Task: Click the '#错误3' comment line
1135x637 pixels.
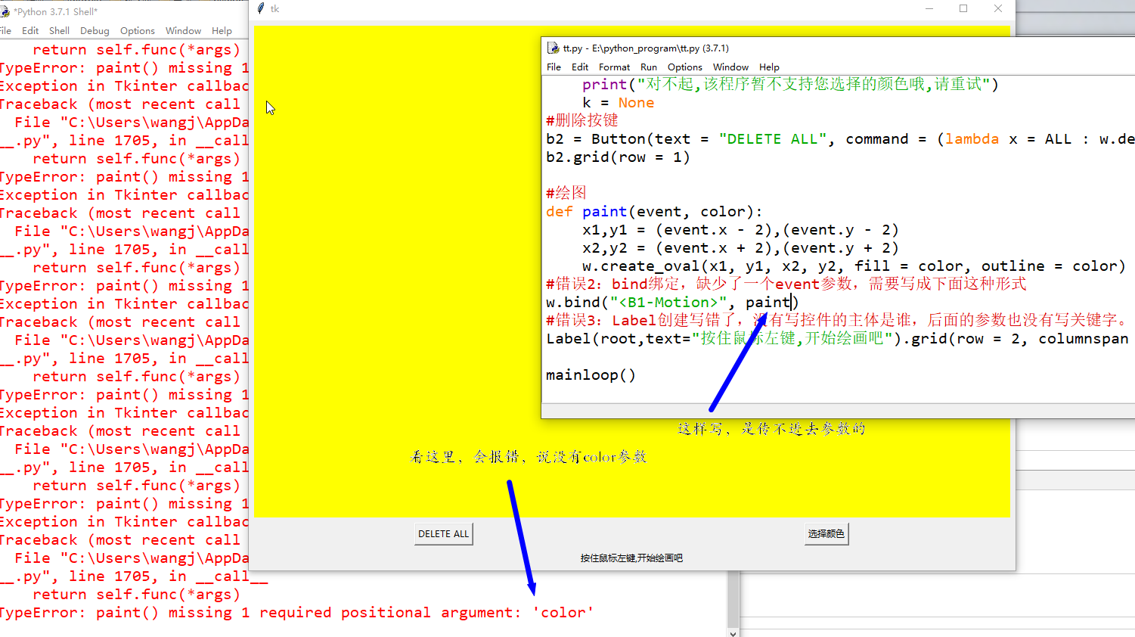Action: (838, 321)
